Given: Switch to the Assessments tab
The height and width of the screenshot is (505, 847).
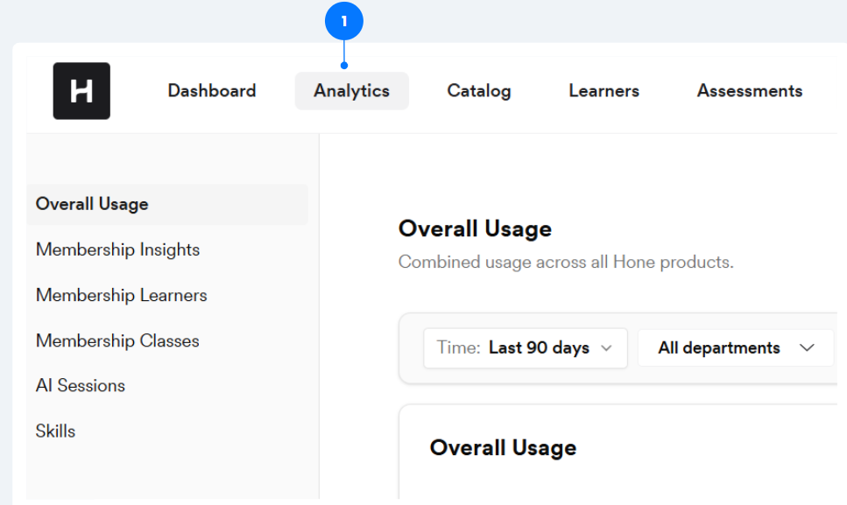Looking at the screenshot, I should 750,91.
